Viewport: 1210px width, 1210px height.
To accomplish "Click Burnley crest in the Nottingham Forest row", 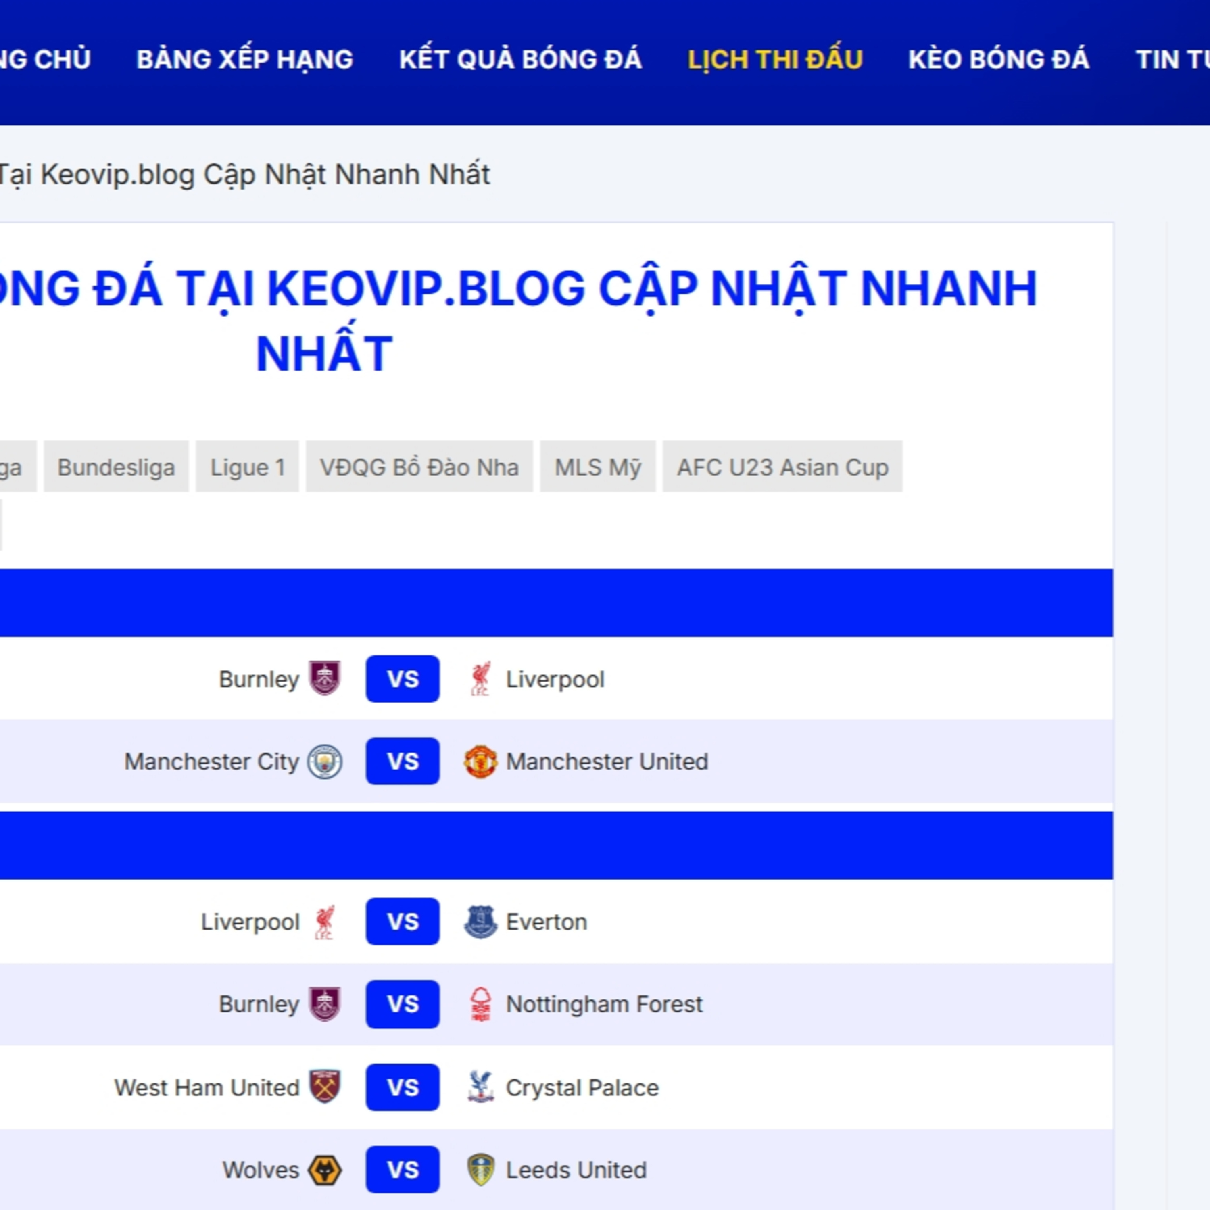I will (324, 1004).
